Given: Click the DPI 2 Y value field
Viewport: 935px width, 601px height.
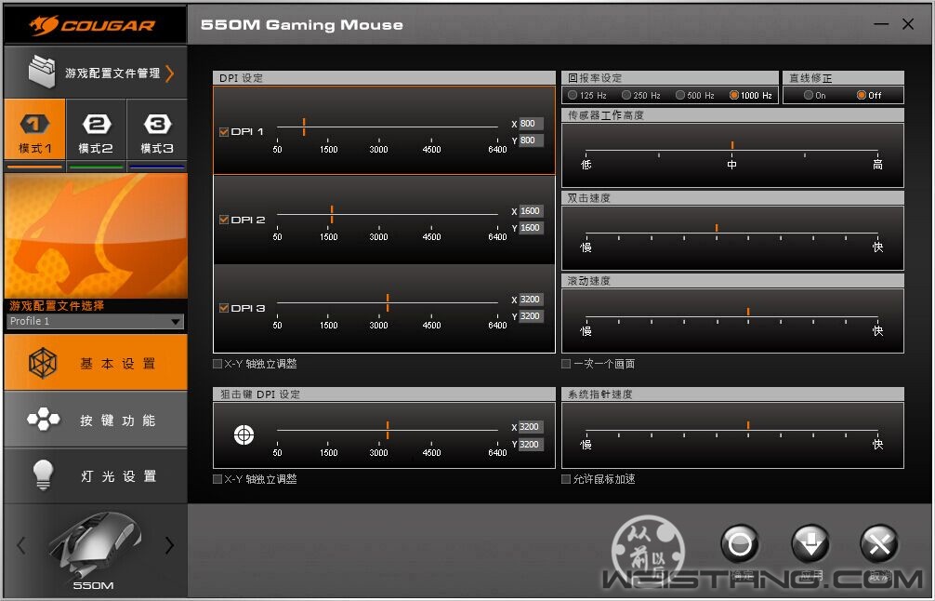Looking at the screenshot, I should click(531, 227).
